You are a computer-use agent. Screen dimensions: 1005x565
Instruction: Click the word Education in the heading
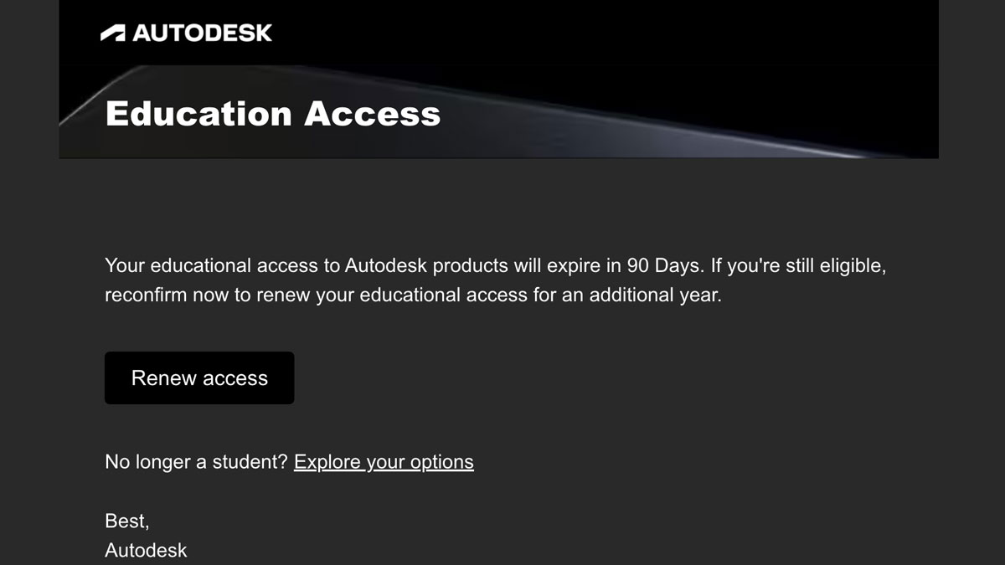[x=198, y=114]
